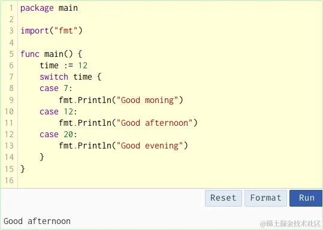323x230 pixels.
Task: Click line number 16 in gutter
Action: (x=9, y=180)
